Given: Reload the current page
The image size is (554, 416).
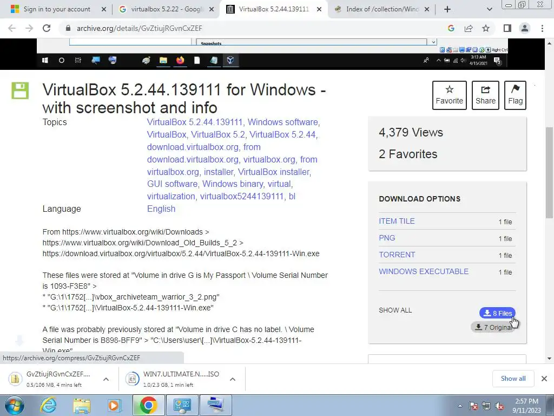Looking at the screenshot, I should [x=47, y=28].
